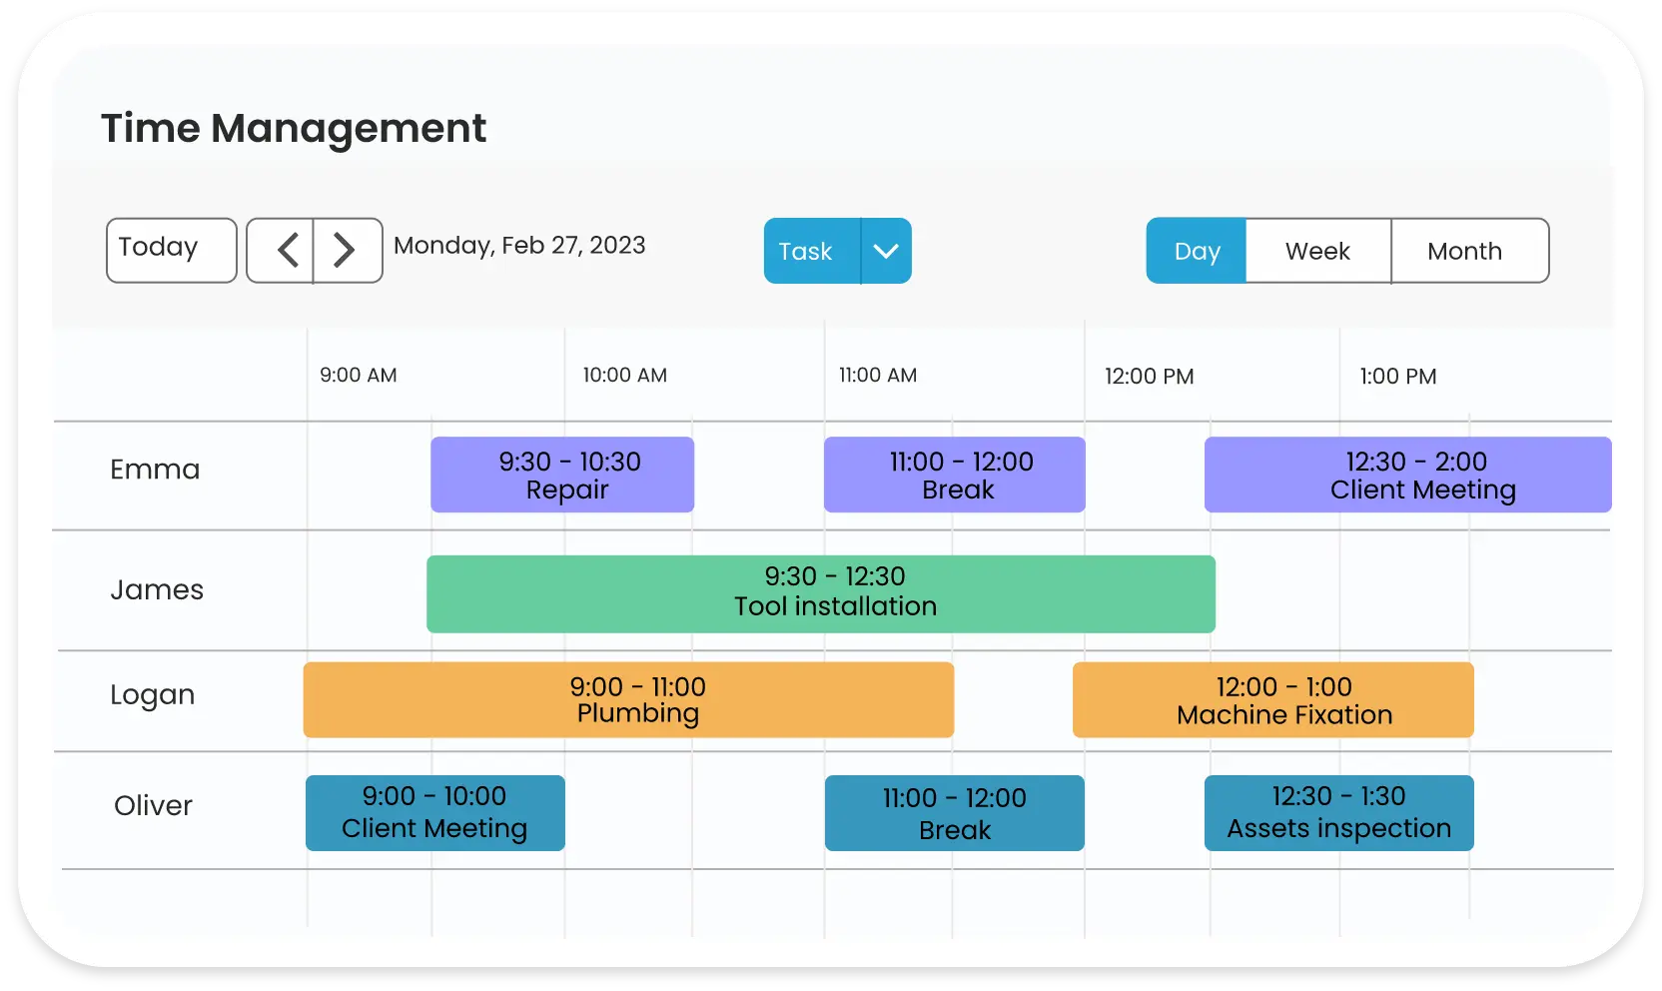Image resolution: width=1662 pixels, height=991 pixels.
Task: Click the Today button
Action: pos(170,250)
